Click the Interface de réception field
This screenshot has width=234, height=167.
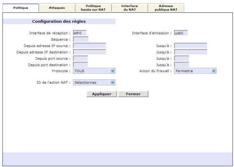pos(81,33)
